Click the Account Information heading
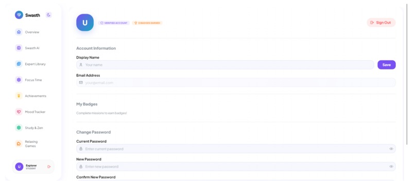 [96, 48]
